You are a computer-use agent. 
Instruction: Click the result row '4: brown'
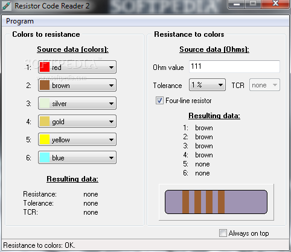coord(198,155)
